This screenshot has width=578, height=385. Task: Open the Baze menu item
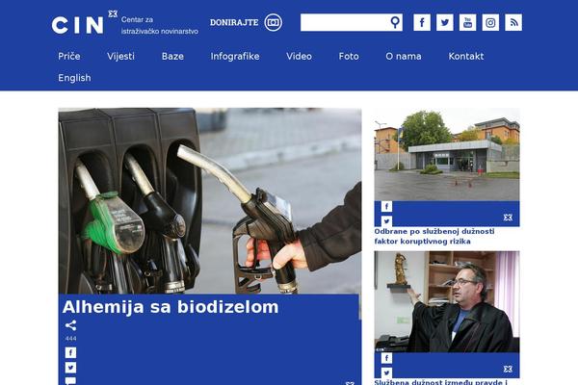(x=172, y=56)
